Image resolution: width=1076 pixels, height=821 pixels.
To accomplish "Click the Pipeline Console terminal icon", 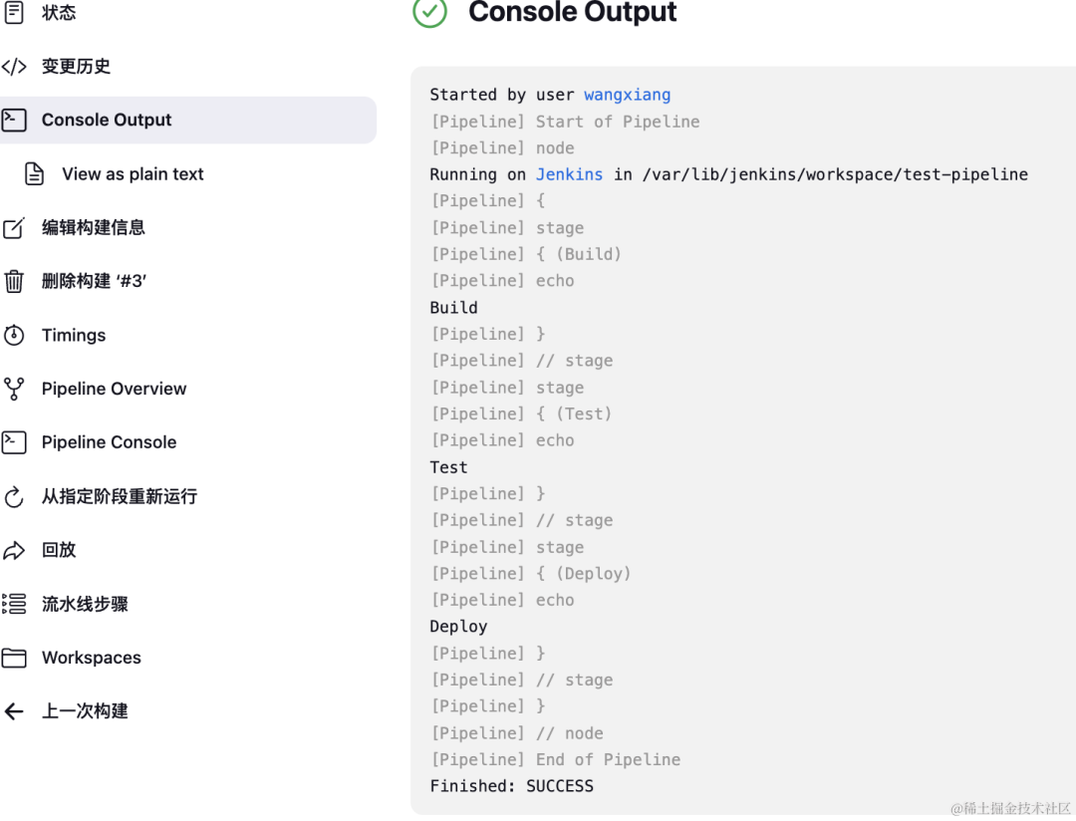I will pos(14,442).
